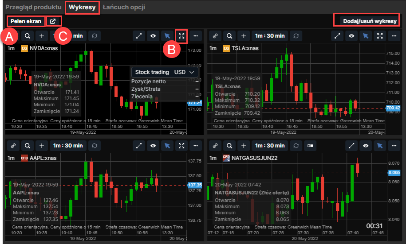Add indicator with plus icon on AAPL chart
Image resolution: width=406 pixels, height=244 pixels.
point(42,146)
